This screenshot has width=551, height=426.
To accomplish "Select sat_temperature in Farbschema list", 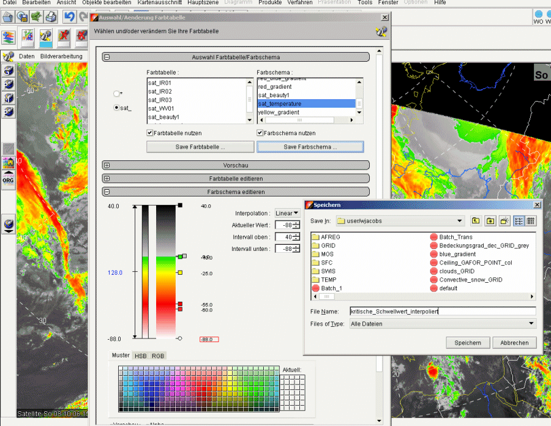I will coord(307,103).
